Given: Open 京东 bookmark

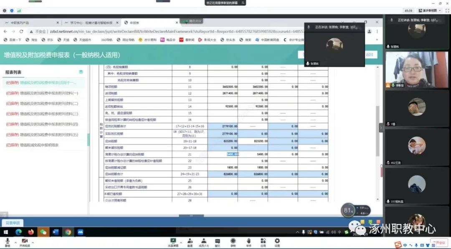Looking at the screenshot, I should [x=48, y=40].
